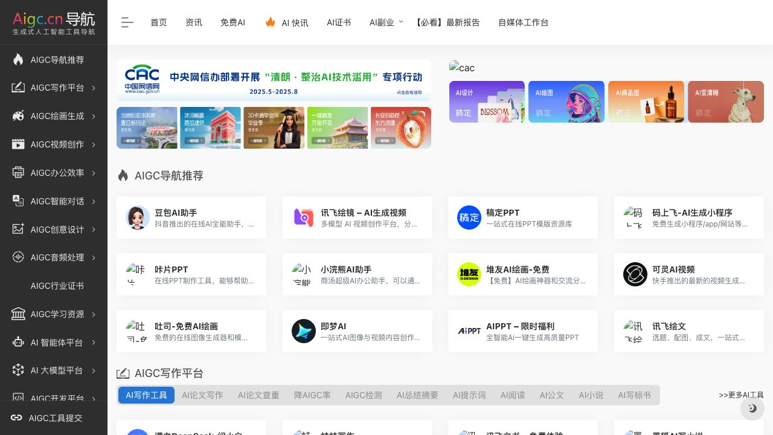Switch to the 降AIGC率 tab
Viewport: 773px width, 435px height.
pos(312,395)
